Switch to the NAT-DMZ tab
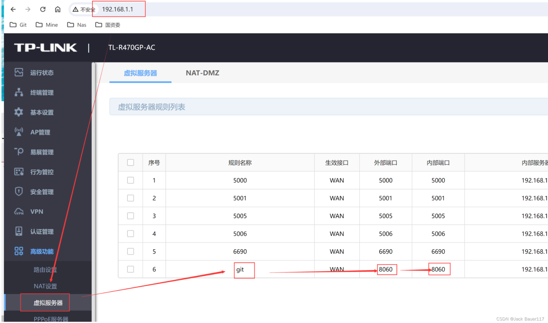Viewport: 548px width, 323px height. click(x=203, y=73)
